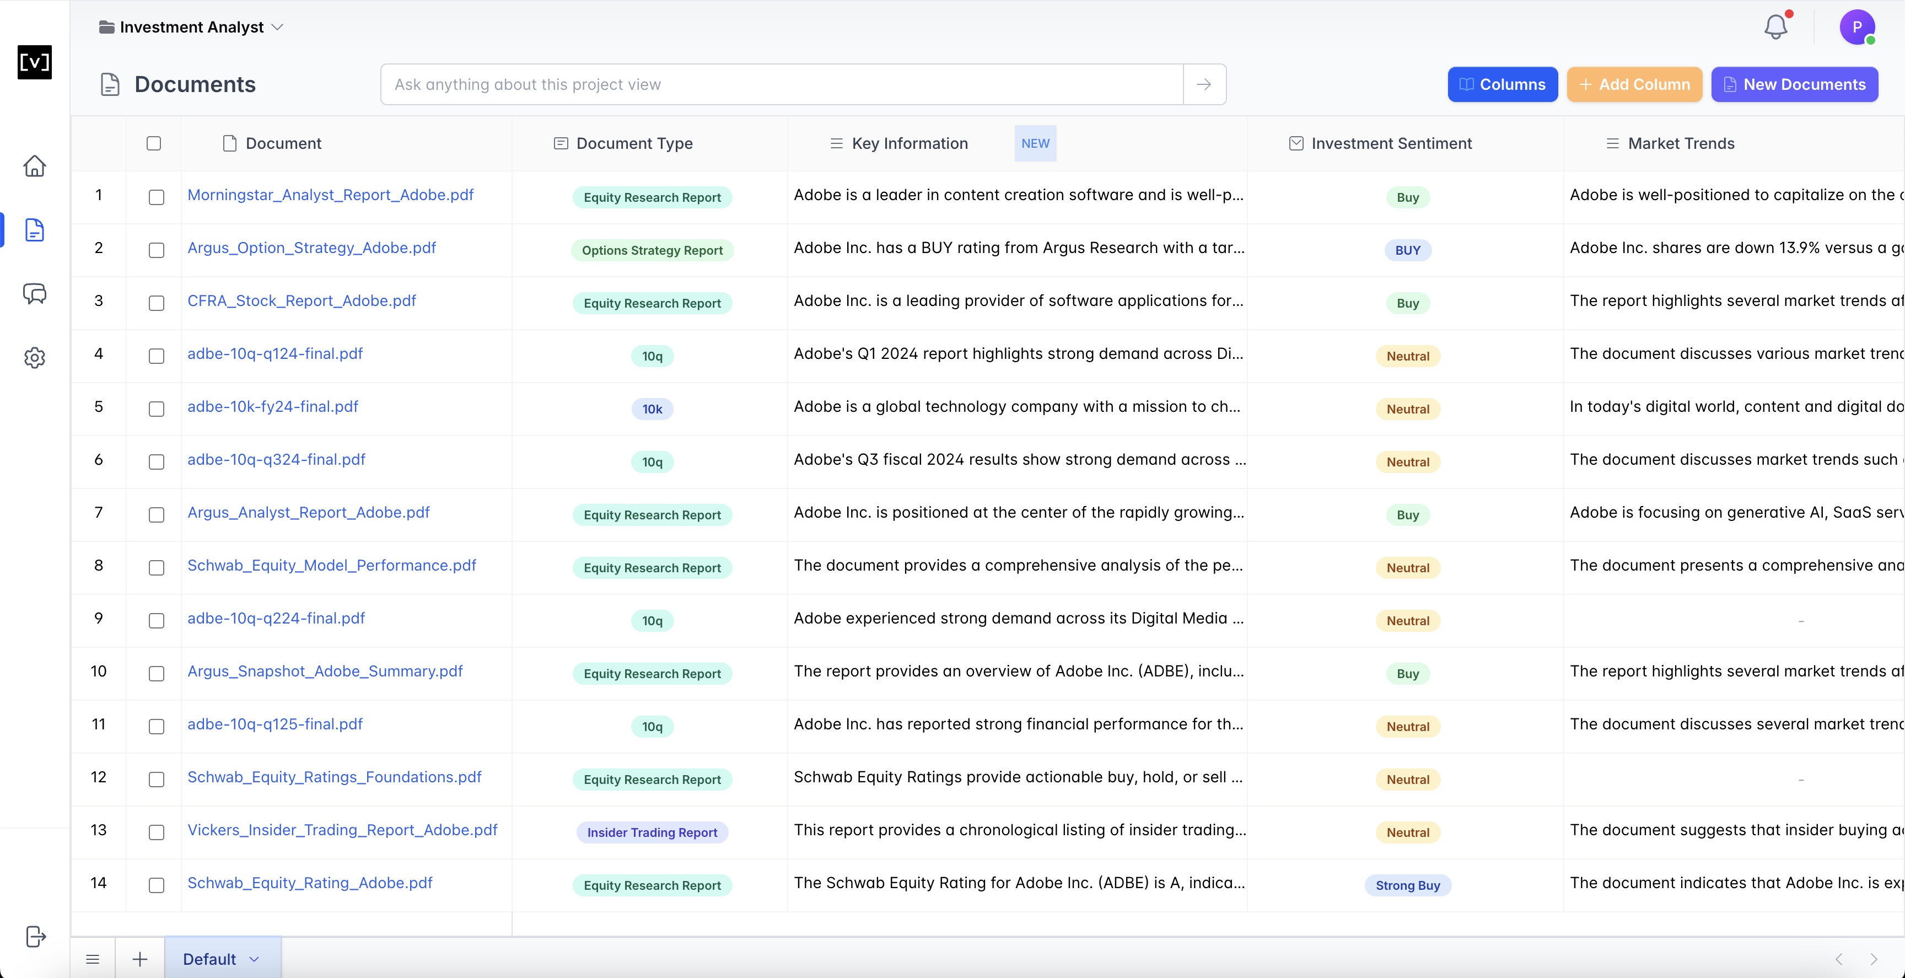1905x978 pixels.
Task: Click the Market Trends column header icon
Action: pyautogui.click(x=1613, y=143)
